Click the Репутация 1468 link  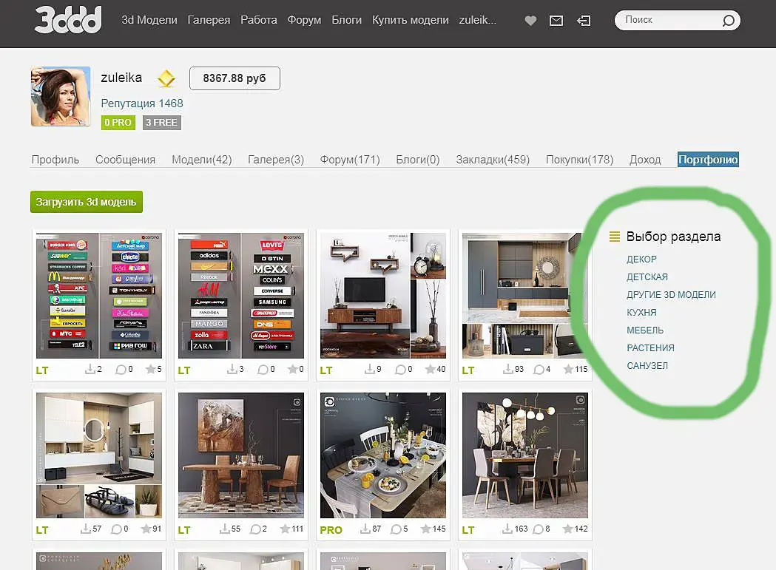point(142,104)
